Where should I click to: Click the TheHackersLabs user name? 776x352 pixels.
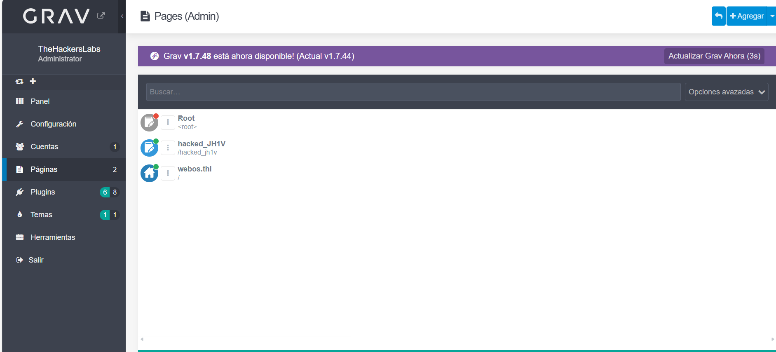tap(69, 49)
